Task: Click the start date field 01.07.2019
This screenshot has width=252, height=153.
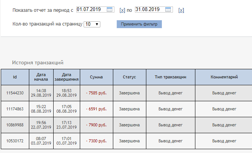Action: [90, 10]
